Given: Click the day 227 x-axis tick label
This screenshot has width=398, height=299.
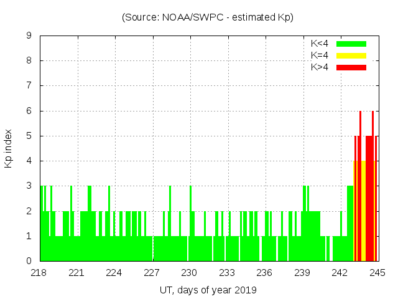Looking at the screenshot, I should click(x=152, y=273).
